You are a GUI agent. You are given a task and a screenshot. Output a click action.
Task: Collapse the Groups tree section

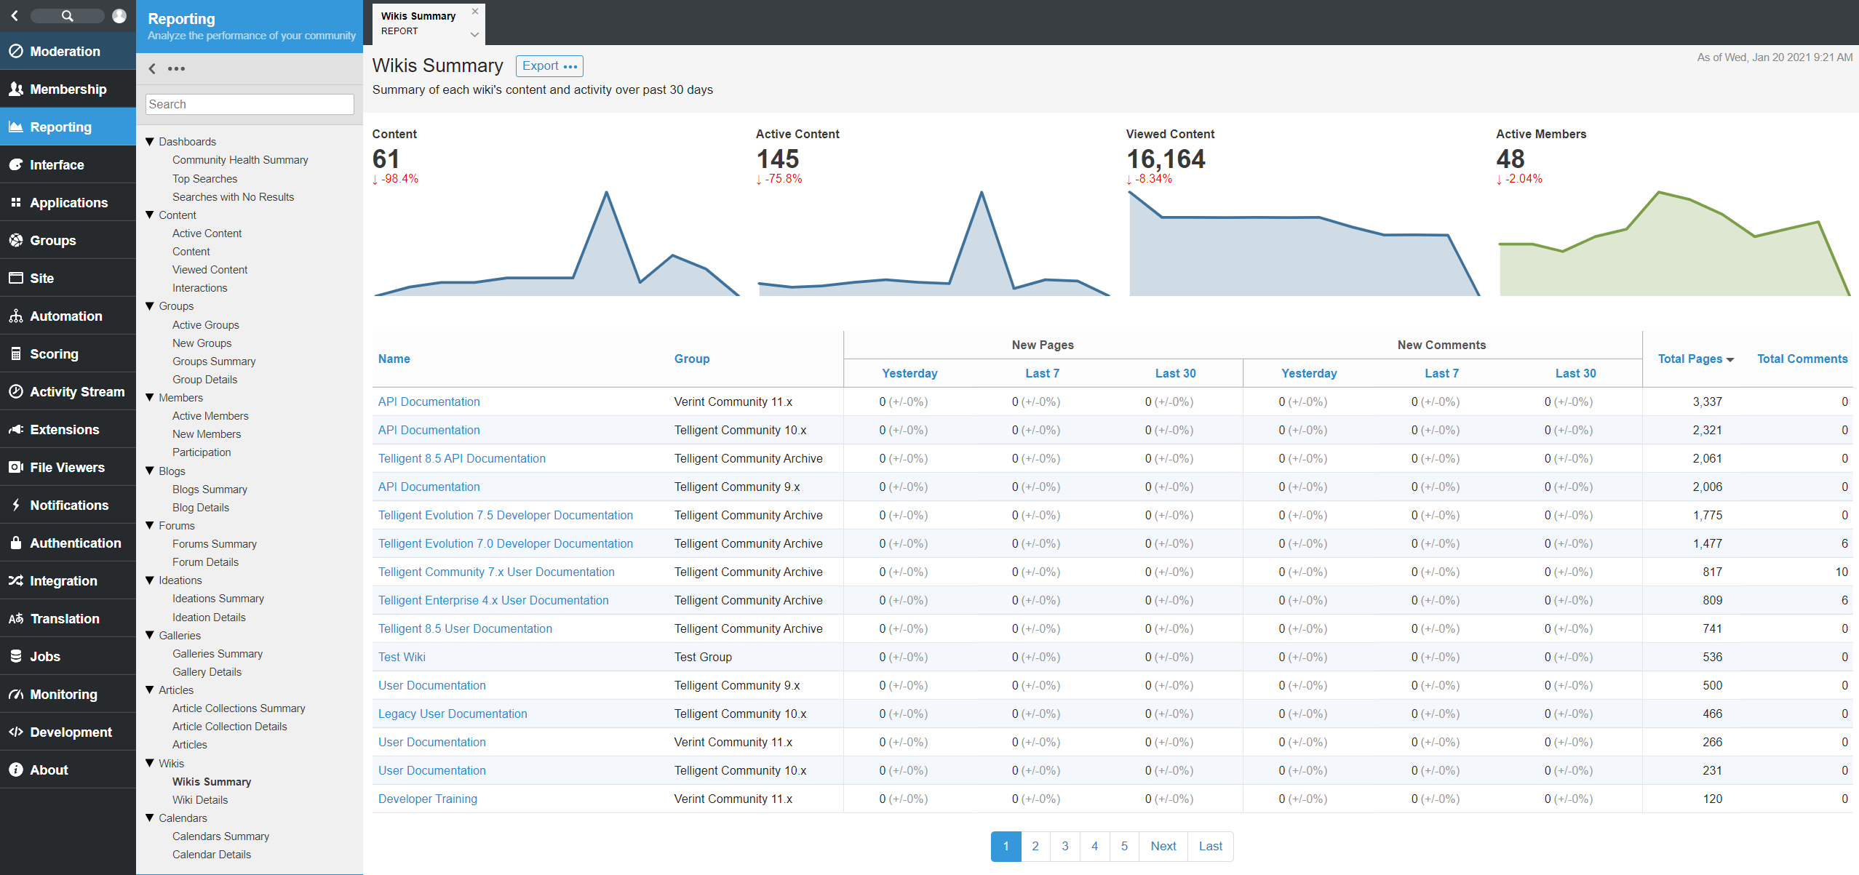point(150,306)
